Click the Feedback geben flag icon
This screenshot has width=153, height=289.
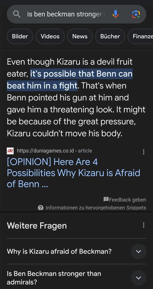pos(106,200)
